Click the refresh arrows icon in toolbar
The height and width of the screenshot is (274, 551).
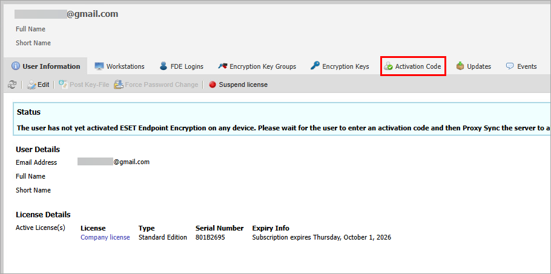(x=12, y=85)
